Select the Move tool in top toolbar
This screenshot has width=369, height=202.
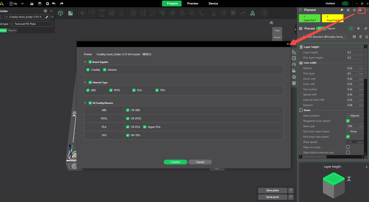(x=82, y=13)
